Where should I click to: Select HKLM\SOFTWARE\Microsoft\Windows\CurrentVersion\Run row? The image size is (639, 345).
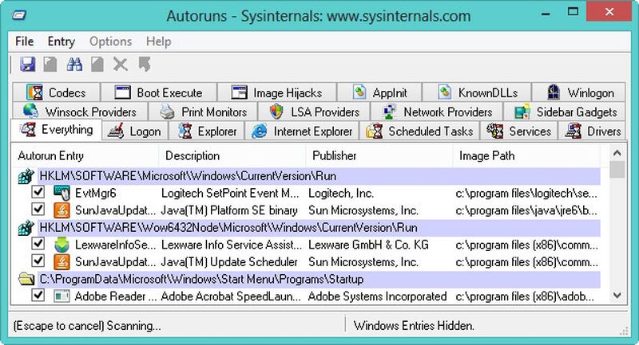pyautogui.click(x=319, y=176)
